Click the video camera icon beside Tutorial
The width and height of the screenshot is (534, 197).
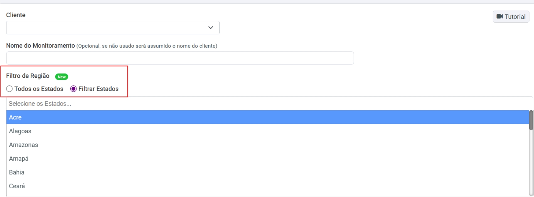click(499, 17)
